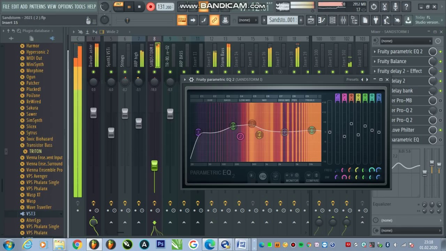
Task: Go to next preset arrow
Action: (367, 79)
